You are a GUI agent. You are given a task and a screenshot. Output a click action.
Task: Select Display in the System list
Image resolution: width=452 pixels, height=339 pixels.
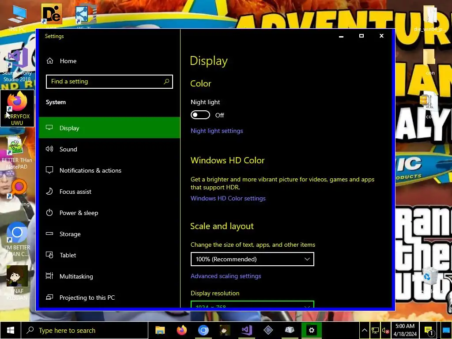[x=109, y=128]
